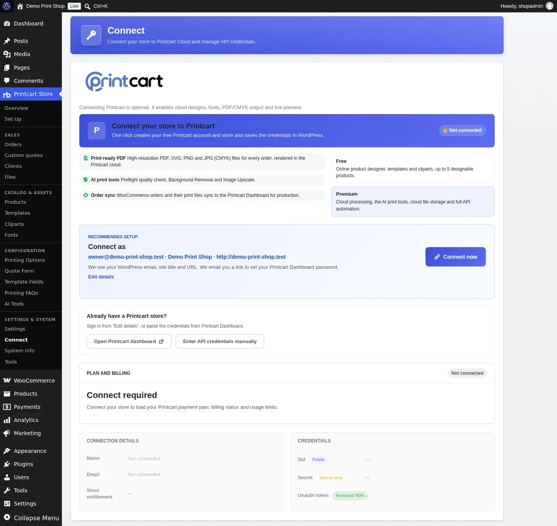557x526 pixels.
Task: Open the Orders submenu item
Action: 13,144
